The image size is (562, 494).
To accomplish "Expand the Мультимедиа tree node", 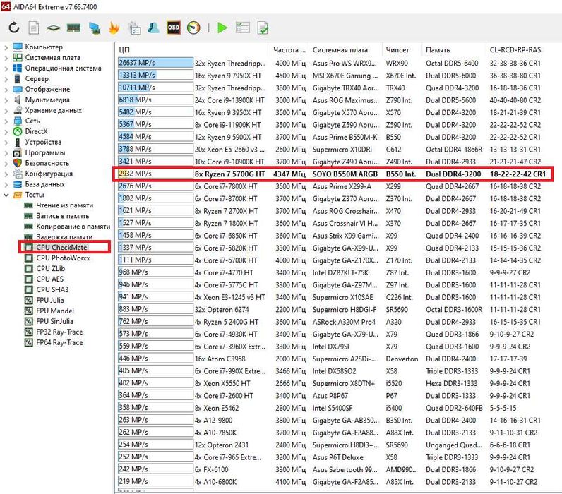I will tap(6, 100).
